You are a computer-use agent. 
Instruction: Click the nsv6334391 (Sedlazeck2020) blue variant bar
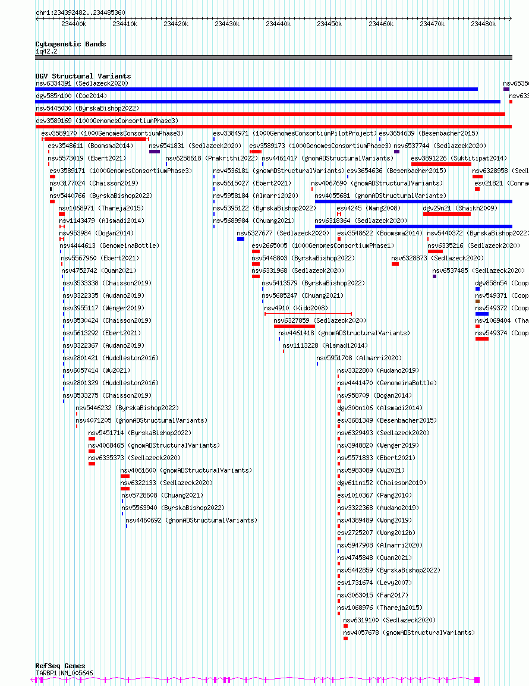(256, 89)
